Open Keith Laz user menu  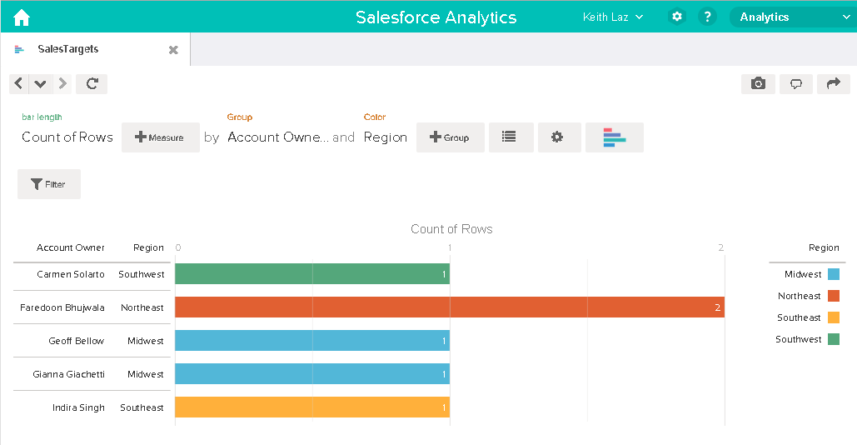(613, 17)
